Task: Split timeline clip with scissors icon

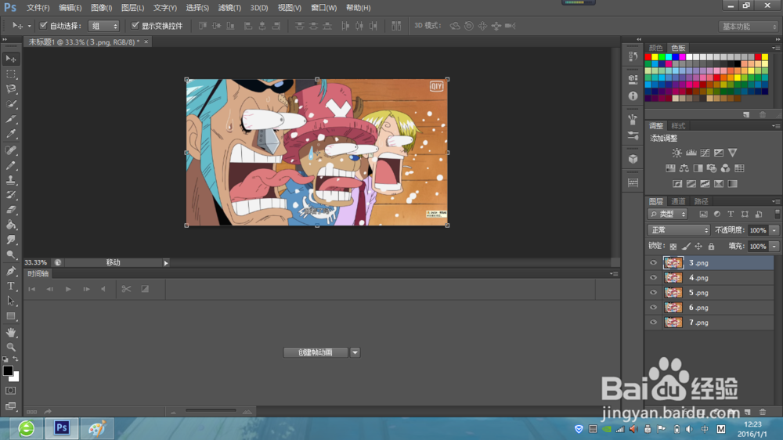Action: point(126,289)
